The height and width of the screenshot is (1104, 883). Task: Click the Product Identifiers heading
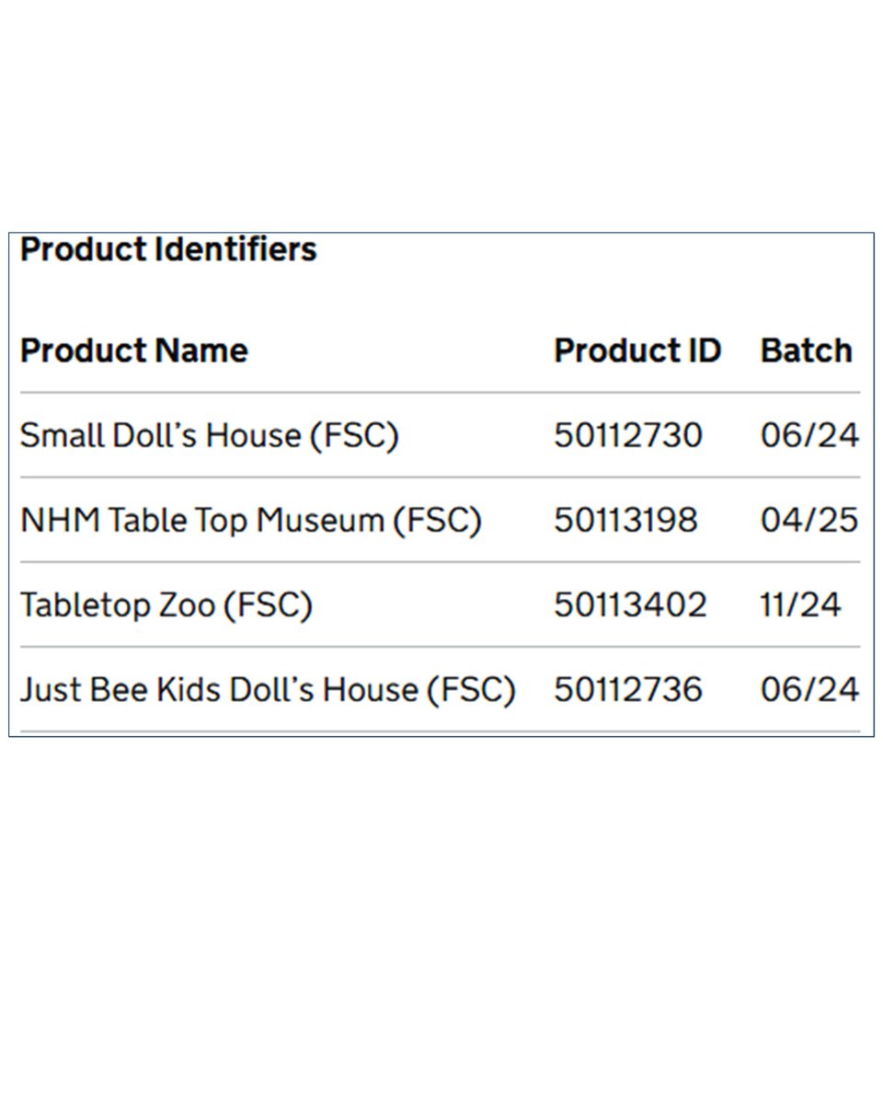pos(168,249)
